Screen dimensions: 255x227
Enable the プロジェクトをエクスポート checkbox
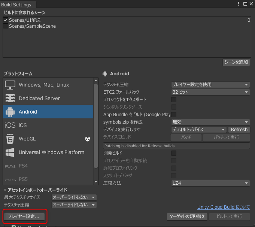174,100
